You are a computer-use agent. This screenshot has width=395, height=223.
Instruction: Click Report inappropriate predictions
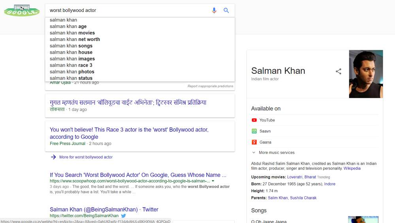click(x=211, y=86)
